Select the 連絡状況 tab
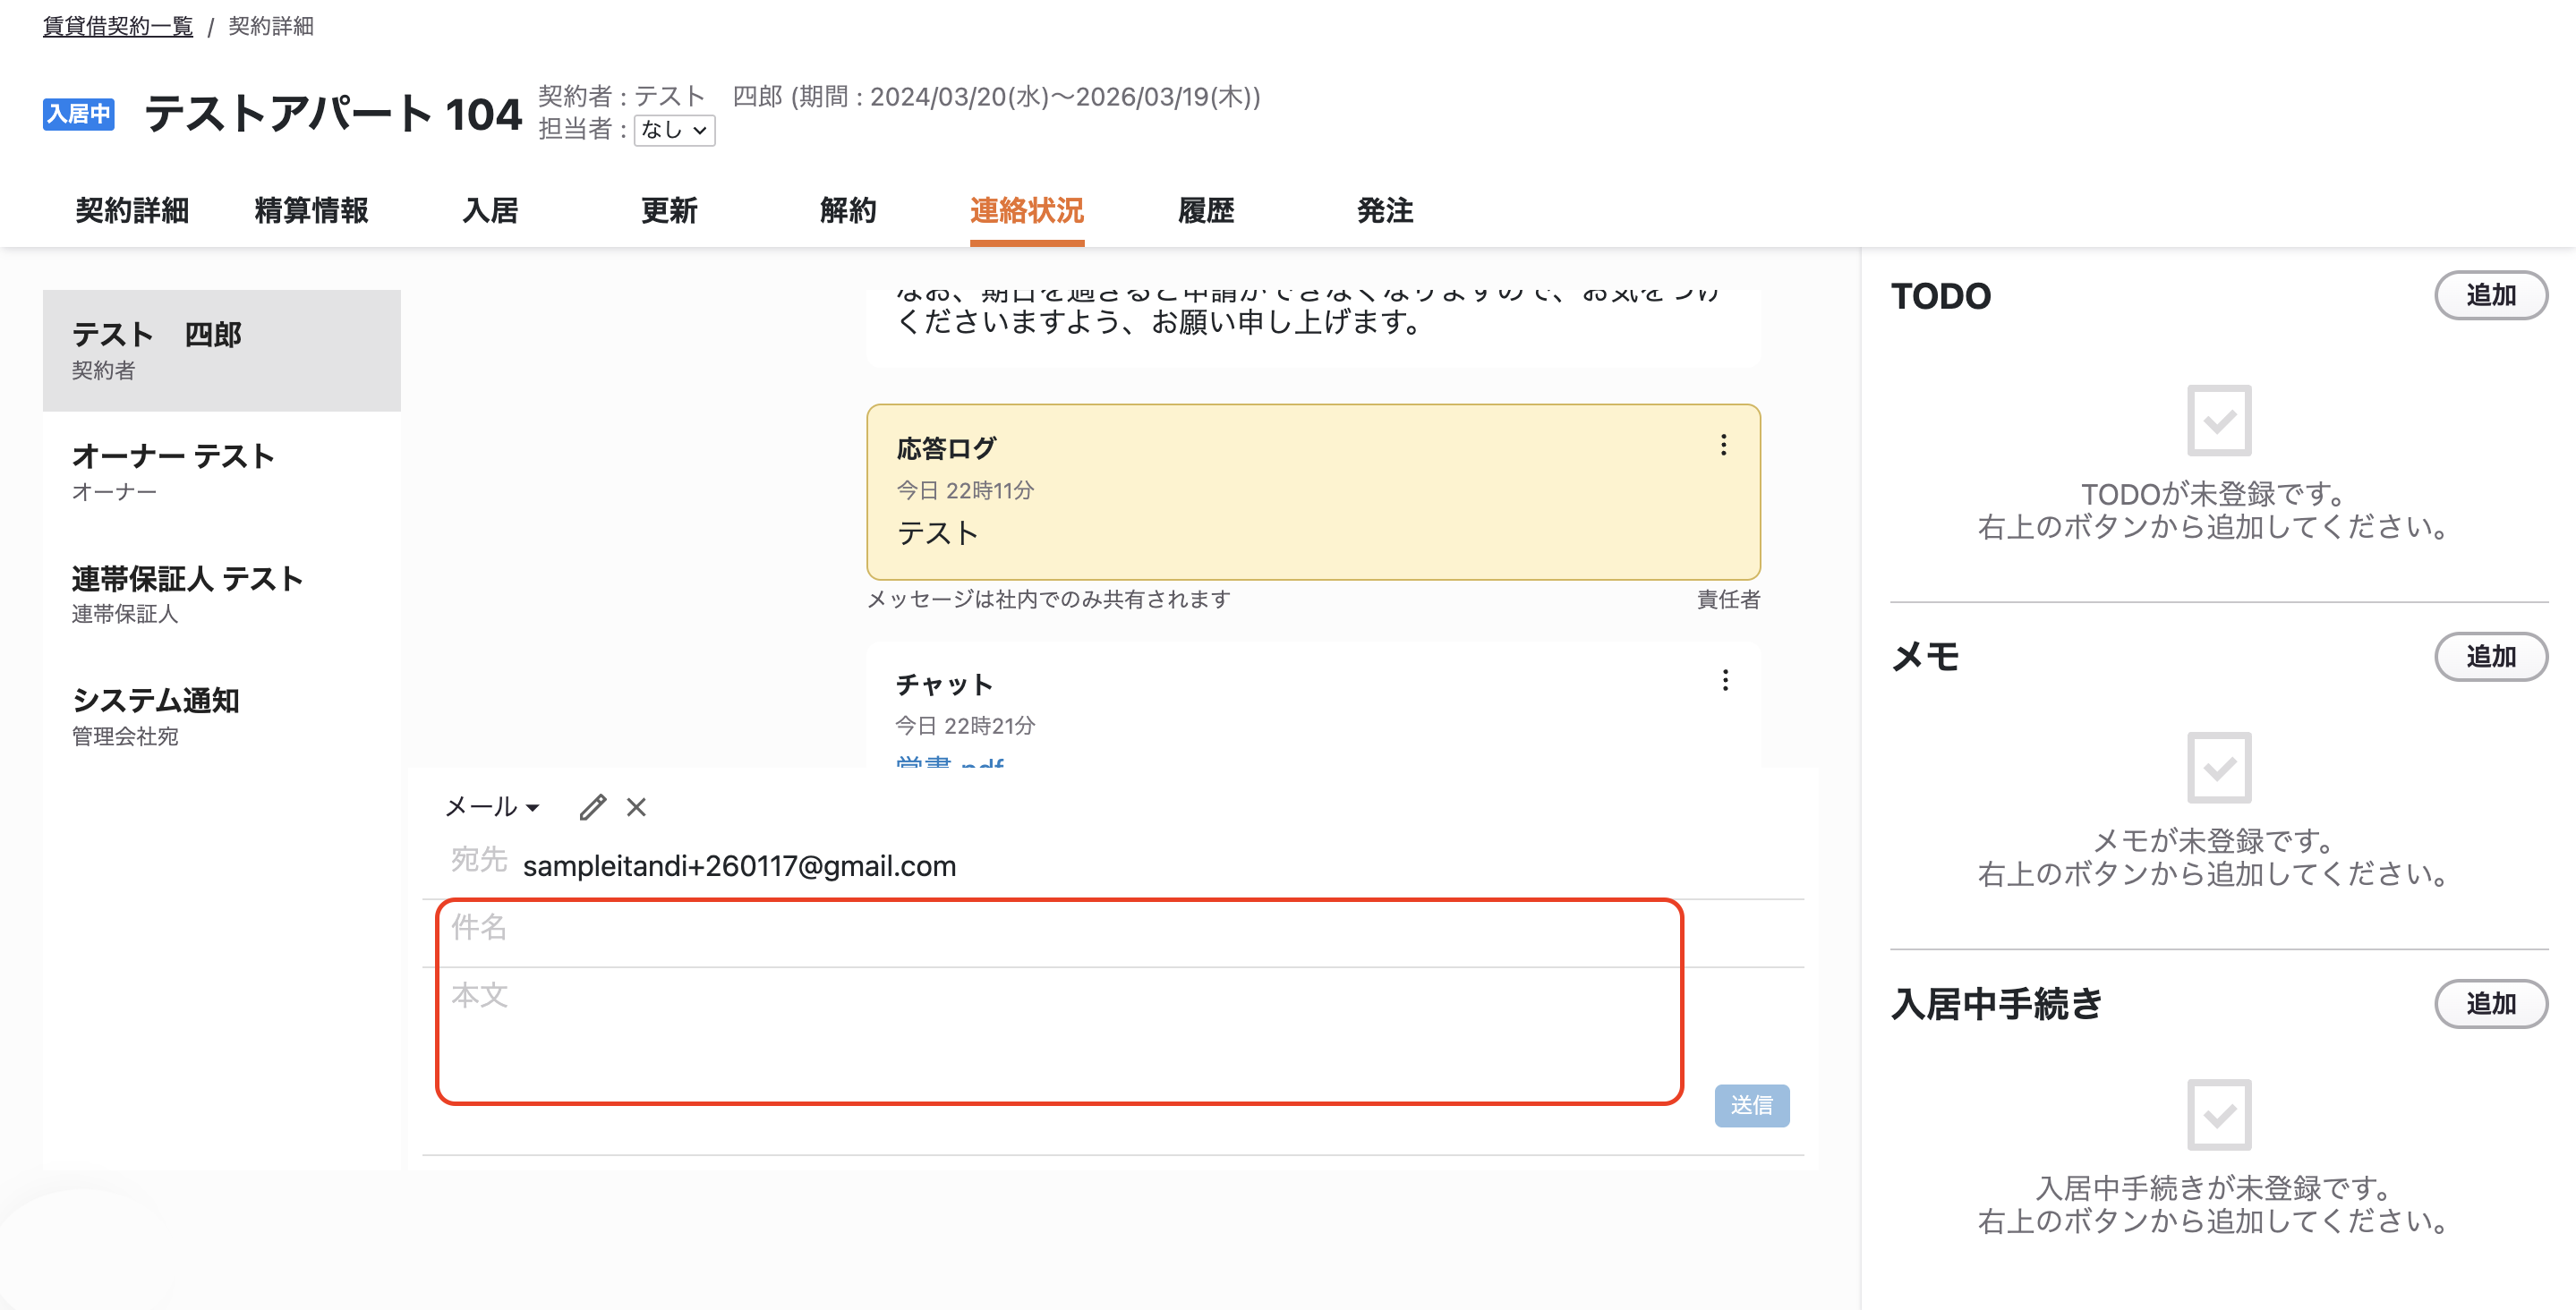2576x1310 pixels. [1027, 211]
